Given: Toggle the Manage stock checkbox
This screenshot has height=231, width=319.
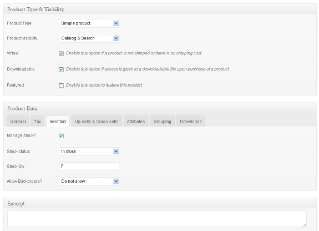Looking at the screenshot, I should [x=61, y=136].
